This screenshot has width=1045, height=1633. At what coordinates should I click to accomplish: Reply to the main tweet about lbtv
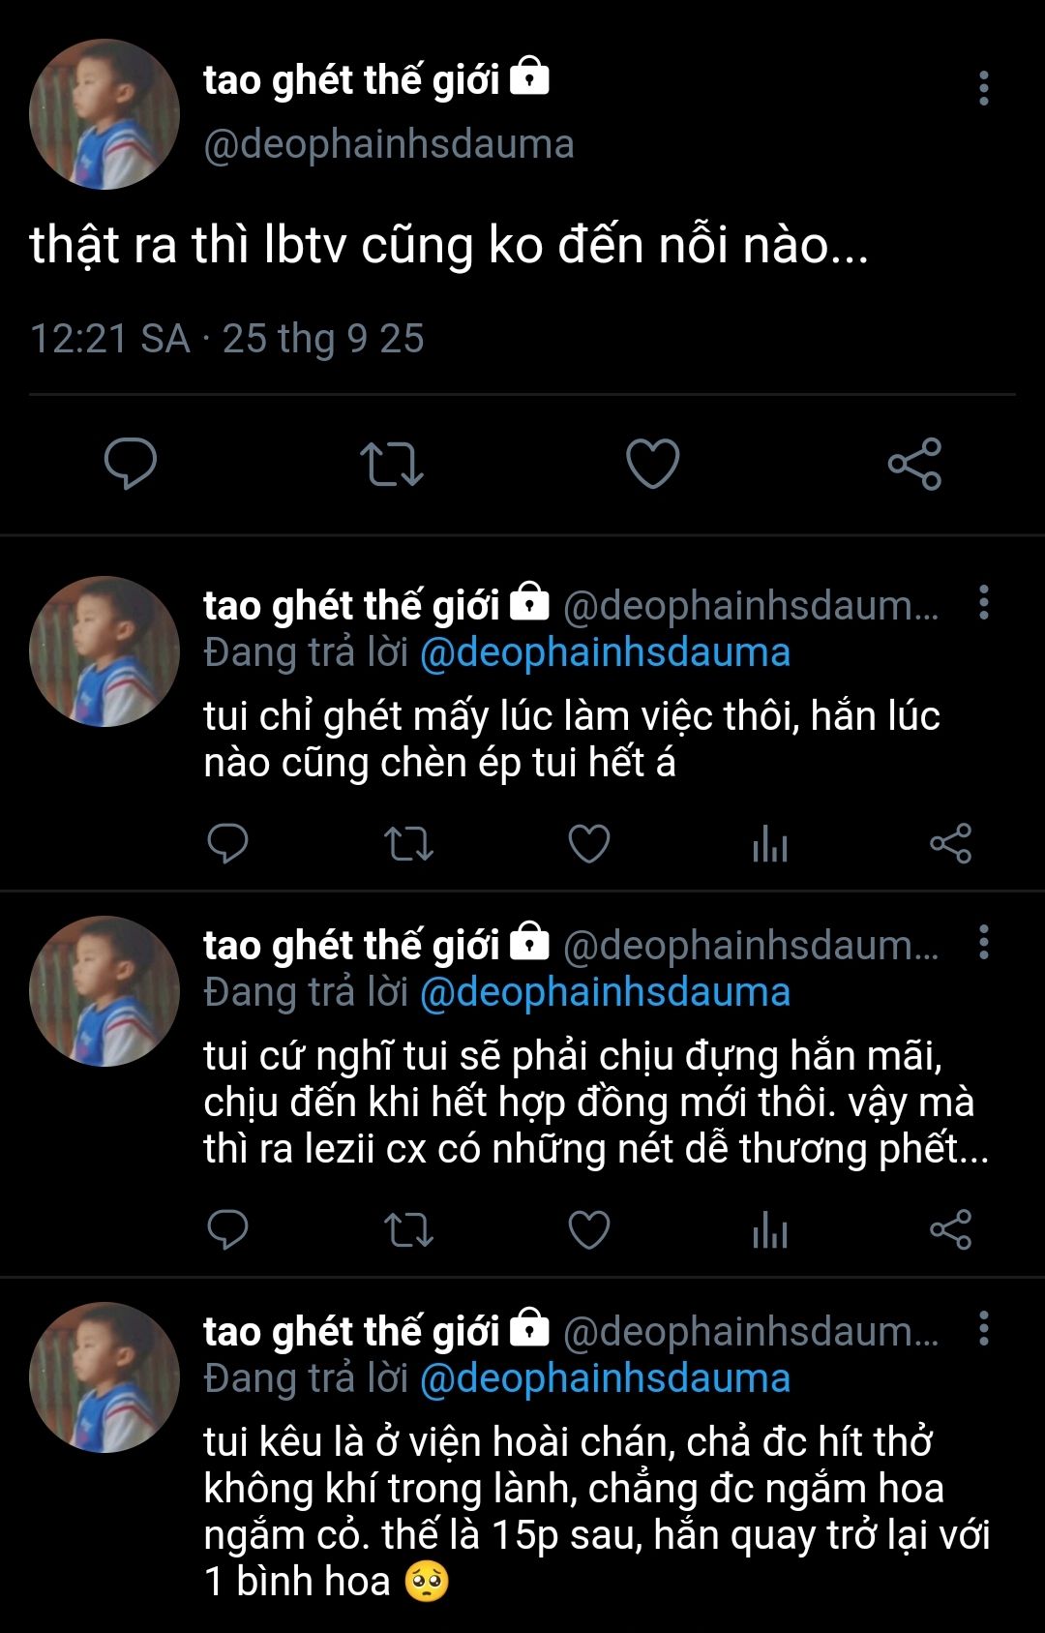(131, 463)
